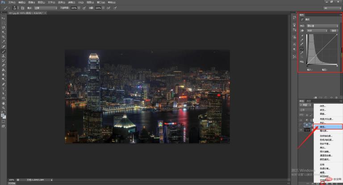Pick the black point eyedropper in Curves

tap(302, 36)
